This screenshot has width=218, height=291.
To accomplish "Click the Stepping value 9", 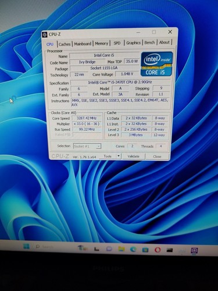I will (x=161, y=88).
